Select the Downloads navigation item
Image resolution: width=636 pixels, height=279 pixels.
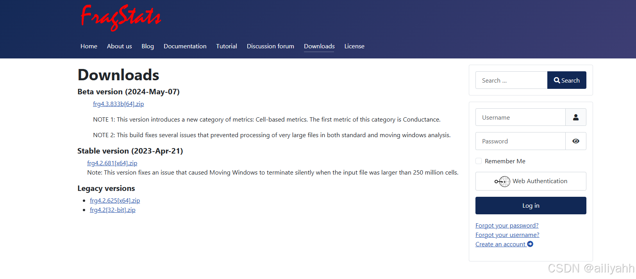319,46
